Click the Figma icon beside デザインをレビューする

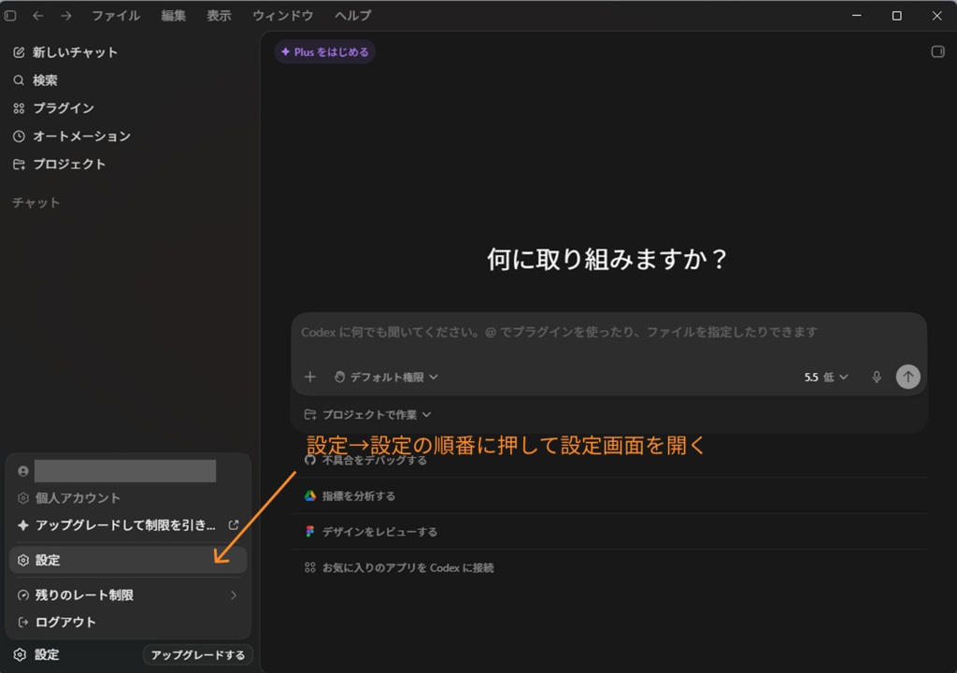[x=310, y=532]
